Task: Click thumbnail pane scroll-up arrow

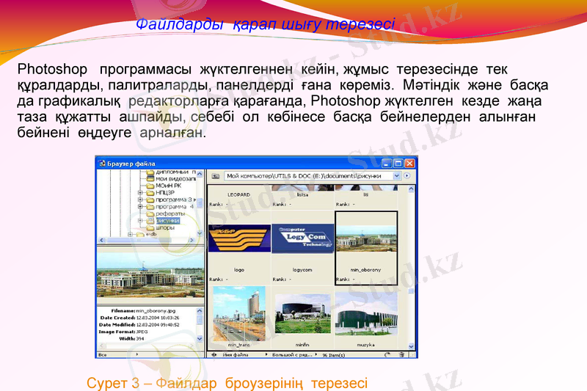Action: [x=411, y=189]
